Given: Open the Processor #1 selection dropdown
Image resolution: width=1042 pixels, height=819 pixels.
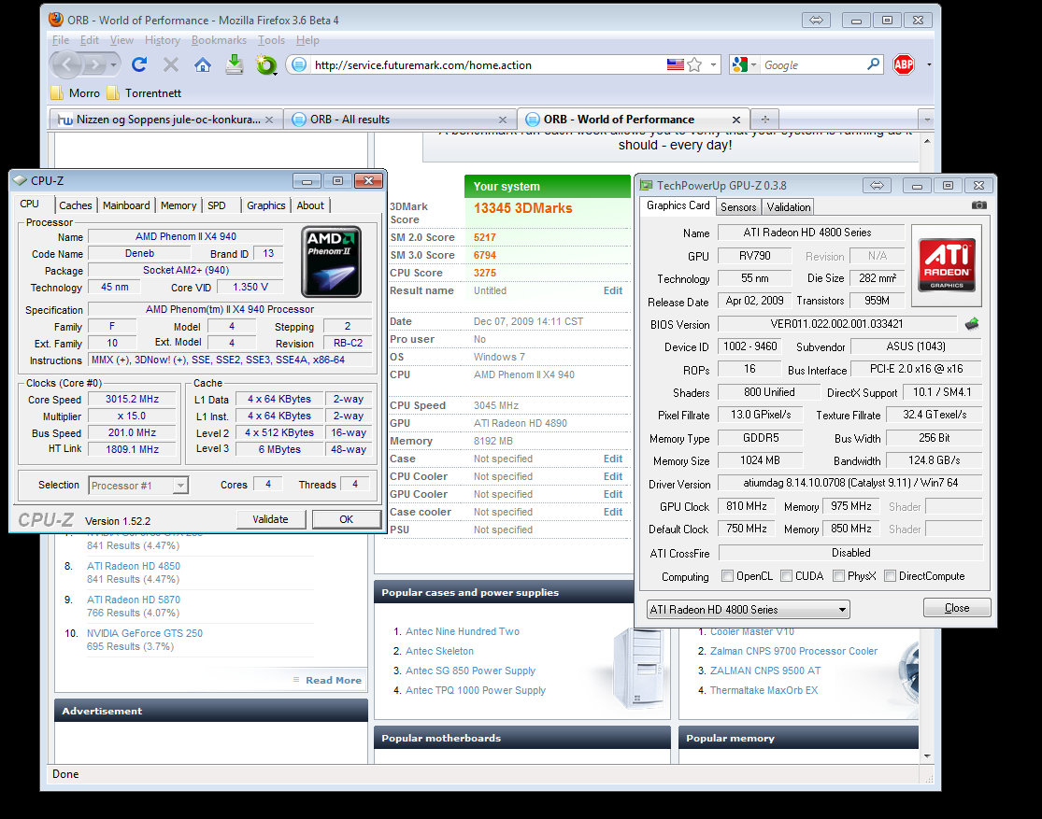Looking at the screenshot, I should coord(138,486).
